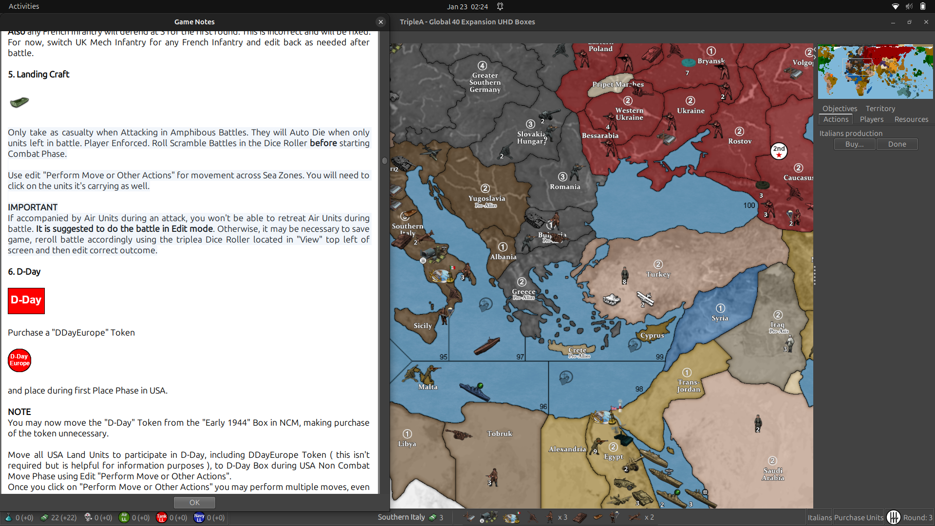Click the red Tank LL token icon
Viewport: 935px width, 526px height.
coord(162,518)
